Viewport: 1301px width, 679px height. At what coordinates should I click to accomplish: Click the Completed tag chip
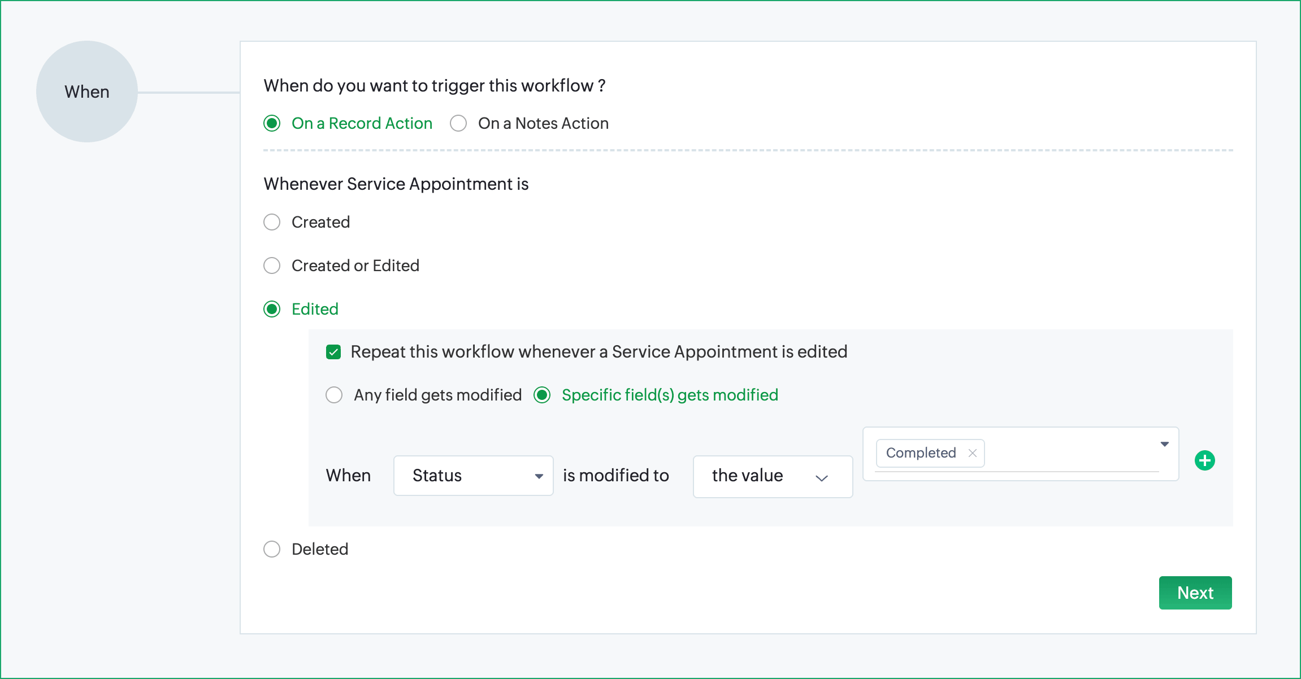click(920, 453)
